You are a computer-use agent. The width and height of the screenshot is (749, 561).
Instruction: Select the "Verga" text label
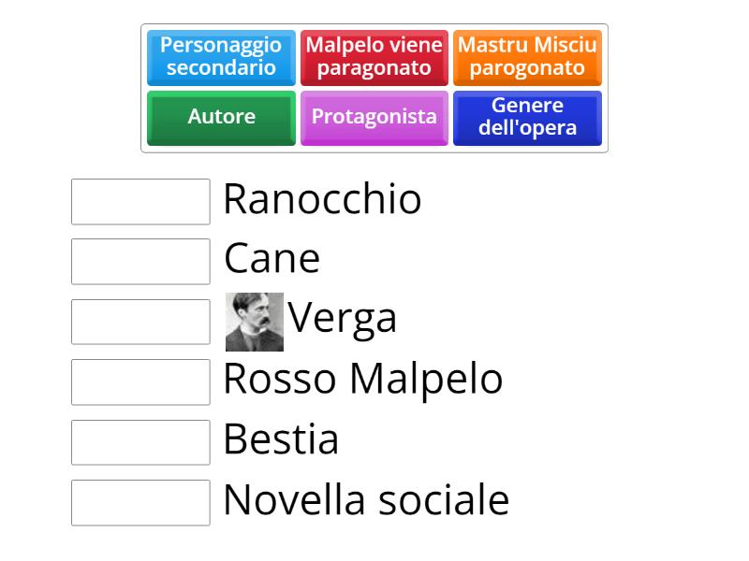click(344, 318)
